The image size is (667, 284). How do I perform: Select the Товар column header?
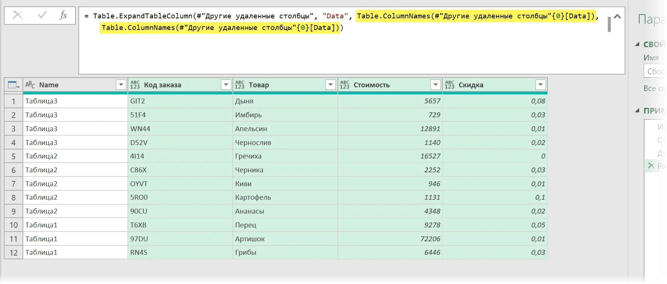285,85
